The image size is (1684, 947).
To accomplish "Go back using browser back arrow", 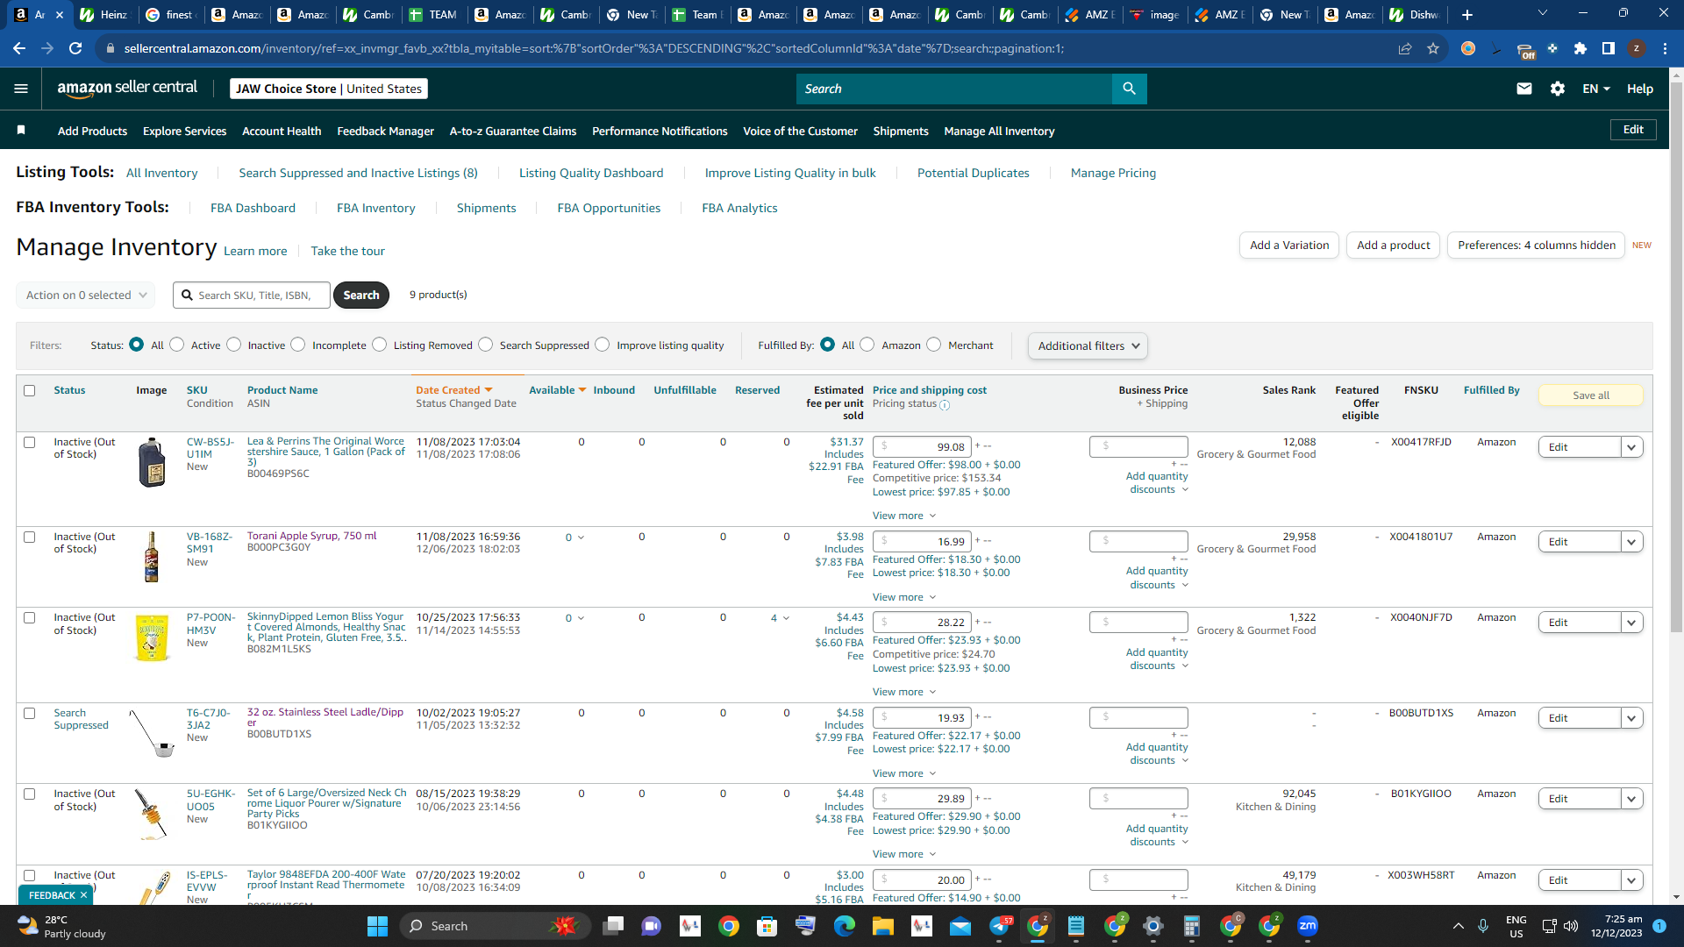I will [19, 48].
